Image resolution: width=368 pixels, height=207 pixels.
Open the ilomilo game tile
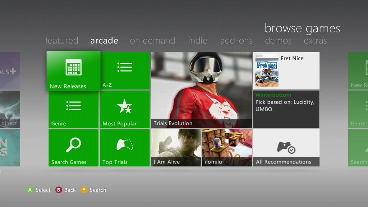tap(227, 148)
